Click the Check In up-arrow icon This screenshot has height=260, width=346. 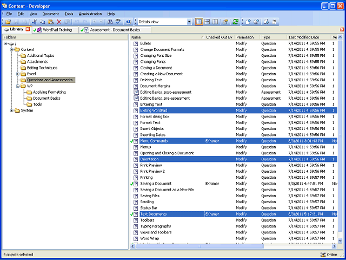[x=248, y=22]
